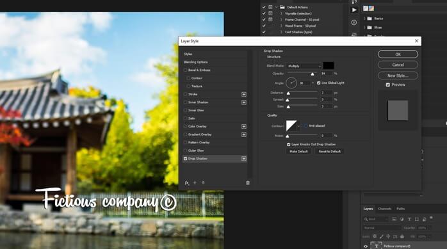Click the Reset to Default button

(330, 152)
